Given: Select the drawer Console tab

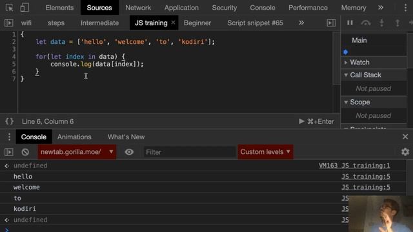Looking at the screenshot, I should coord(34,137).
